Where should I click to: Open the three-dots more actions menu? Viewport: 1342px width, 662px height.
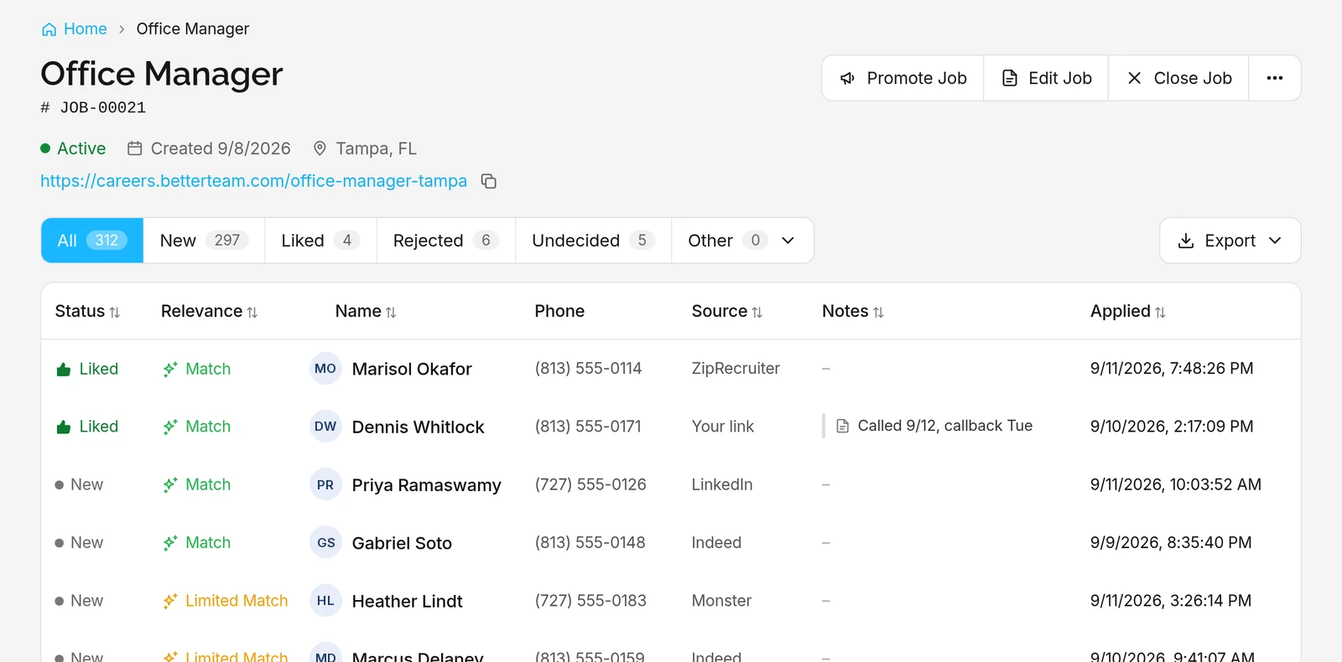coord(1275,78)
